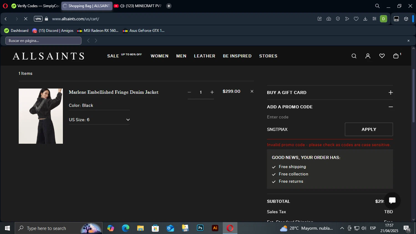Open browser downloads icon
Image resolution: width=416 pixels, height=234 pixels.
[365, 19]
